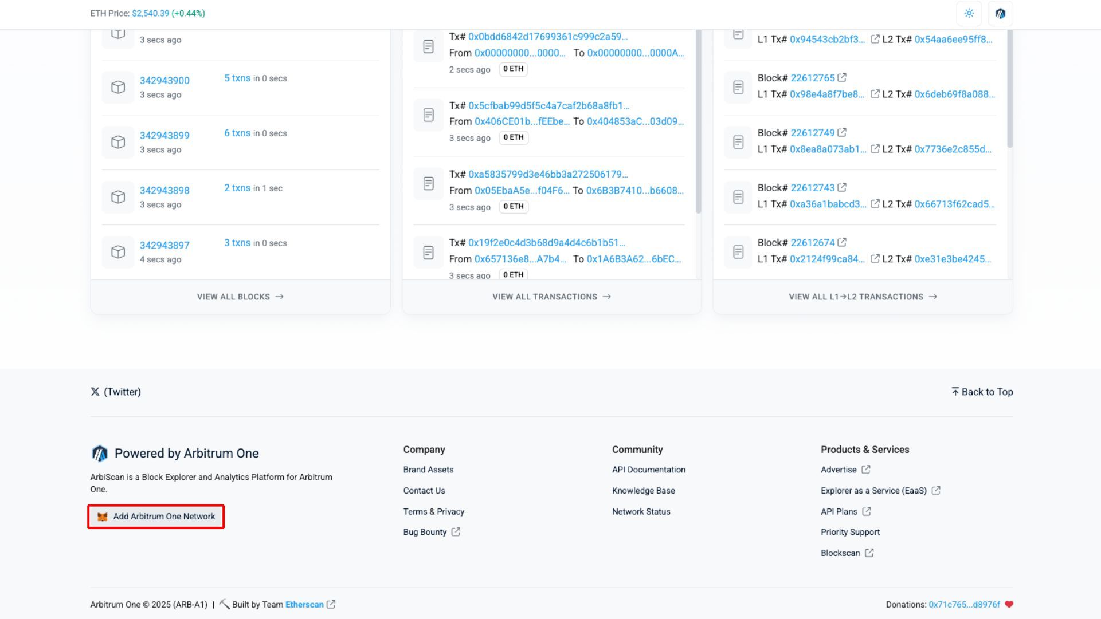Open external link icon next to Block# 22612743
This screenshot has height=619, width=1101.
842,187
